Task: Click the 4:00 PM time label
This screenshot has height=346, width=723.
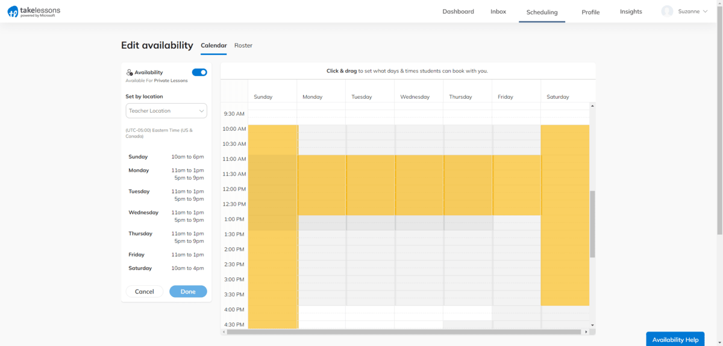Action: [x=234, y=310]
